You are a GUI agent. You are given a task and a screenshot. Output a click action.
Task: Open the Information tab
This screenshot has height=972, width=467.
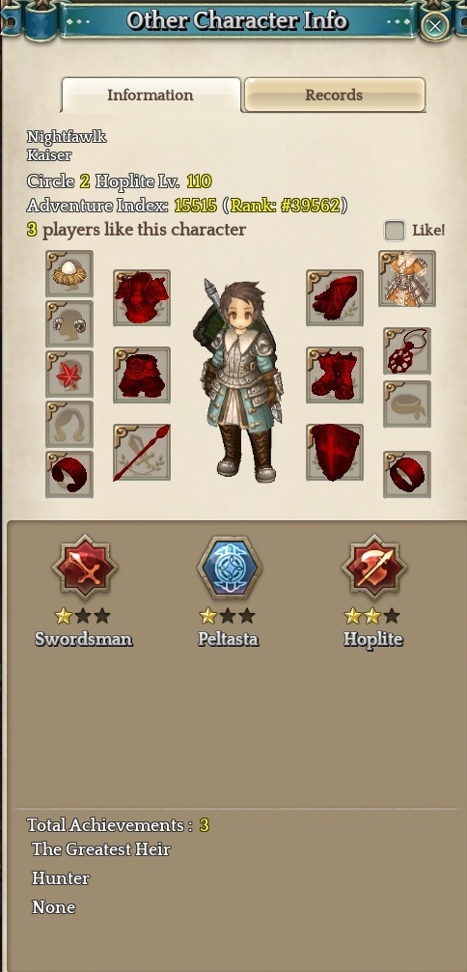[151, 95]
